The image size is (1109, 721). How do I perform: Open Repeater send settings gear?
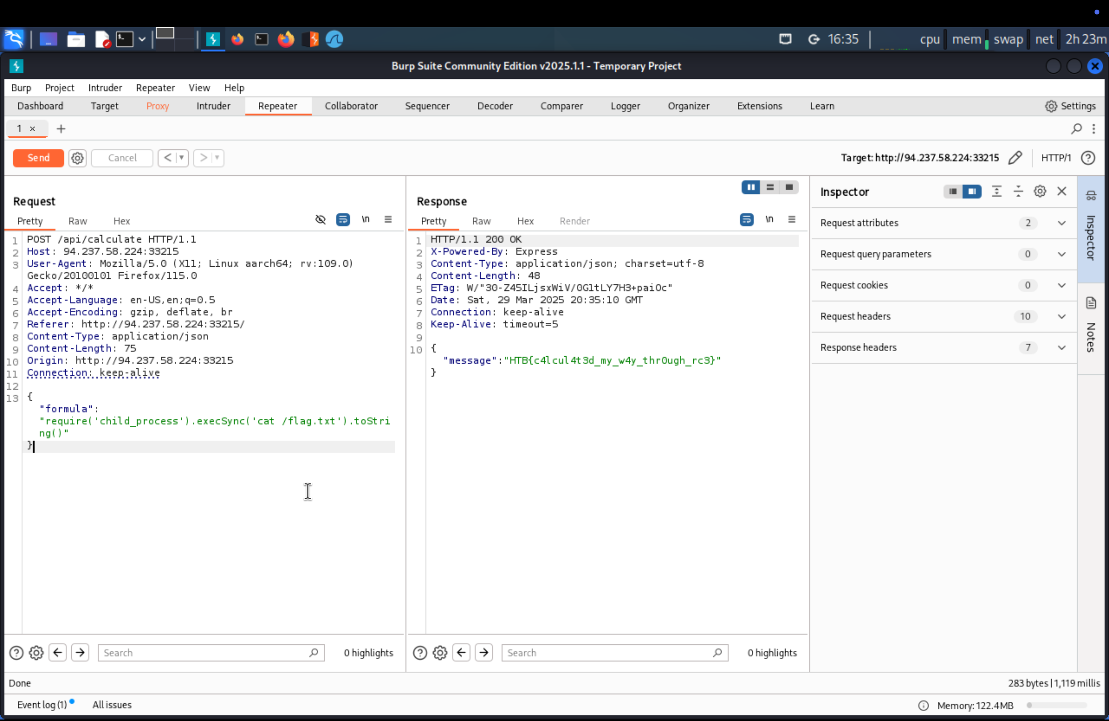pos(77,158)
